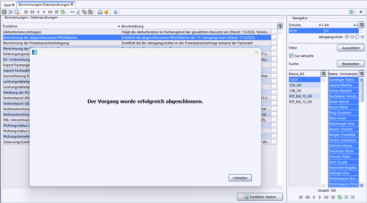Open the Name, Vorname(n) column options dropdown

pos(361,74)
